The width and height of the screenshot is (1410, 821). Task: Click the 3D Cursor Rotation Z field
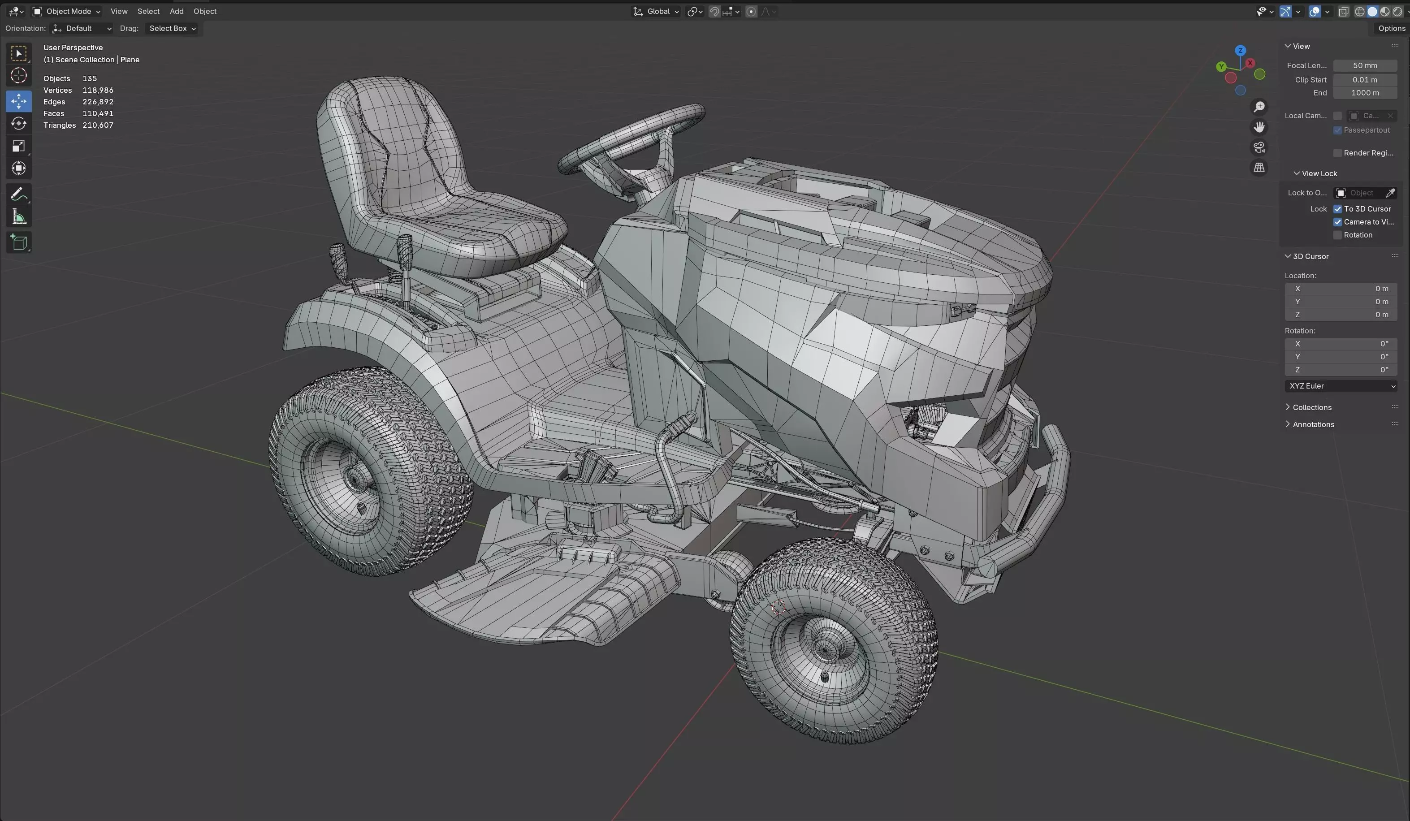coord(1341,370)
